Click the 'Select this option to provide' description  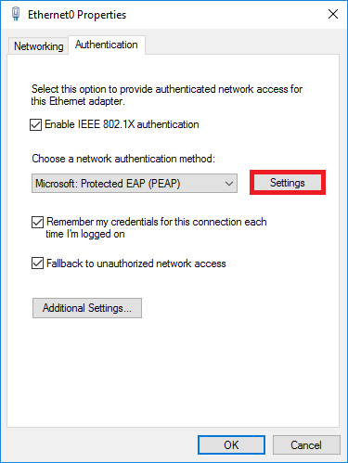pyautogui.click(x=167, y=95)
